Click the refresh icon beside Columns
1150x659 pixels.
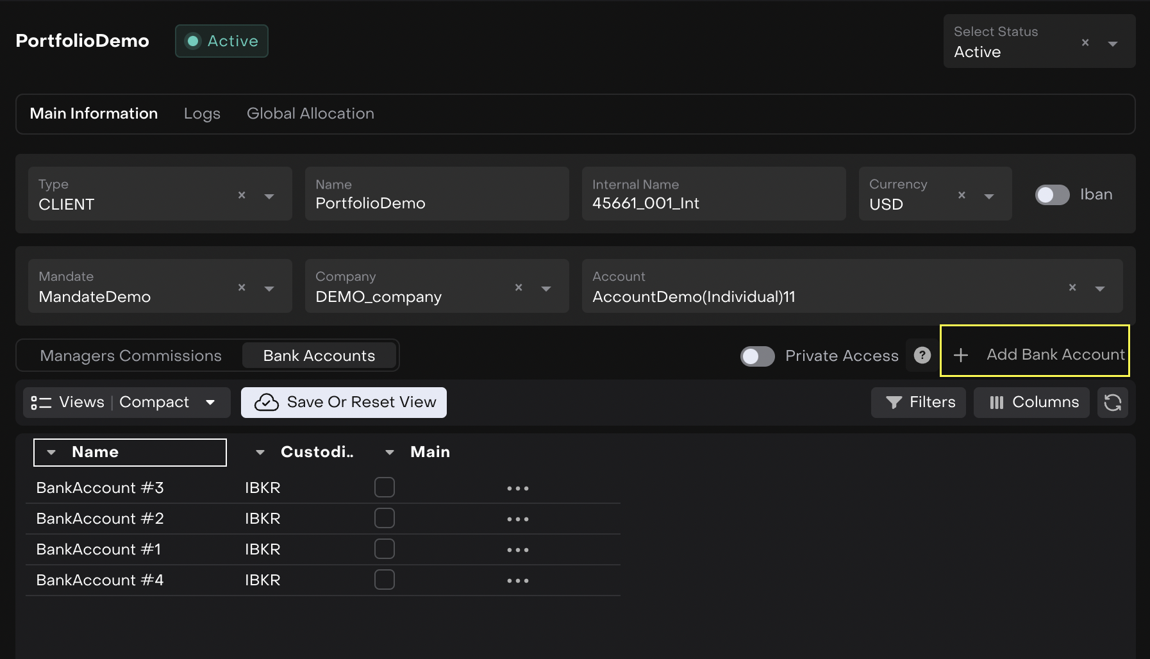coord(1112,403)
